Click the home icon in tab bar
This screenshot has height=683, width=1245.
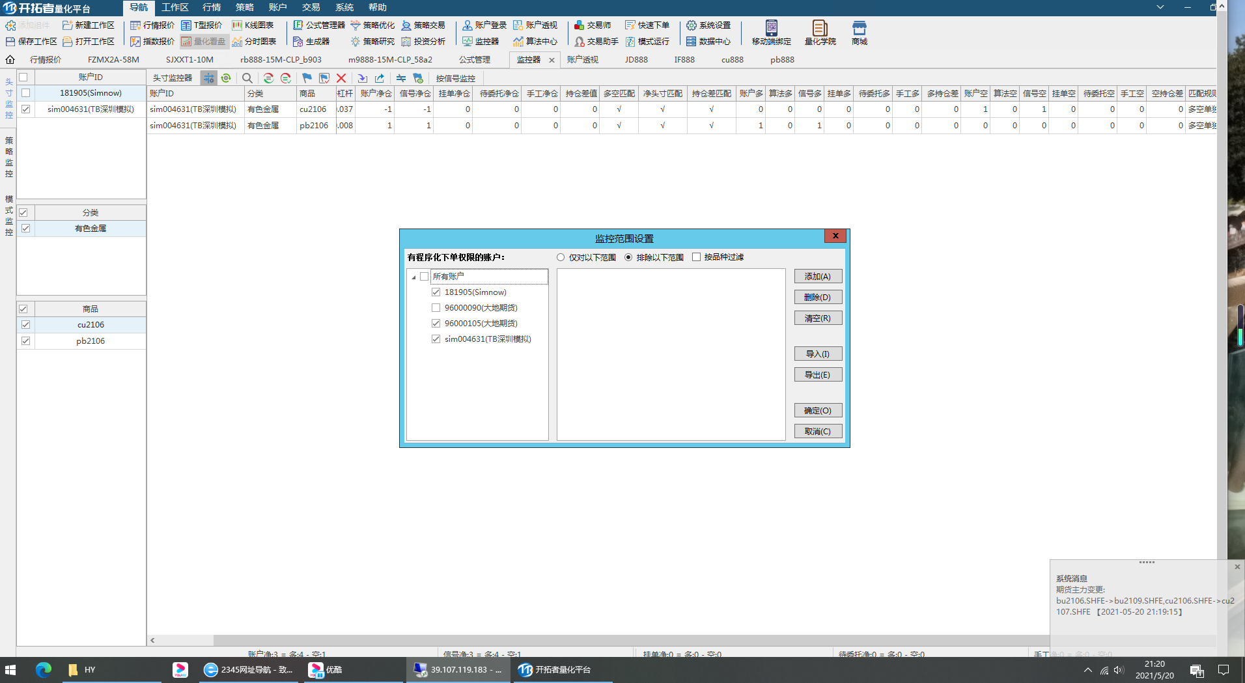click(x=10, y=60)
